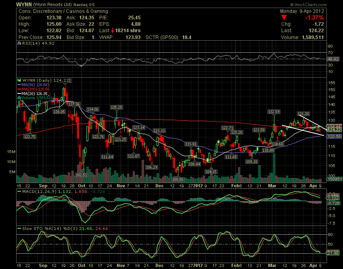Click the Low value 122.82
Viewport: 343px width, 269px height.
(x=54, y=31)
